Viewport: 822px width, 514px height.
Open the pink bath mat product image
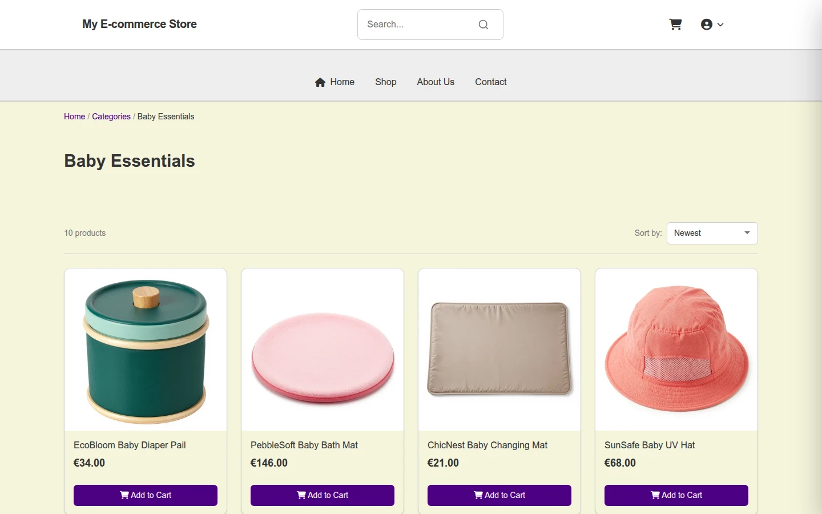tap(323, 350)
